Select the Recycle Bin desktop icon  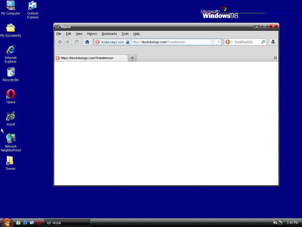tap(11, 74)
